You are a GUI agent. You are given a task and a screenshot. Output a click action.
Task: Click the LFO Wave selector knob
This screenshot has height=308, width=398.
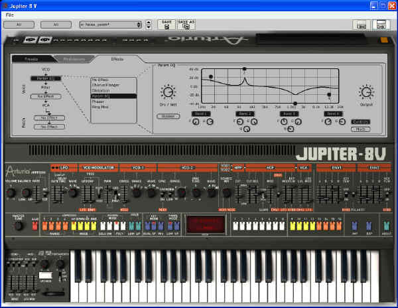(x=72, y=193)
